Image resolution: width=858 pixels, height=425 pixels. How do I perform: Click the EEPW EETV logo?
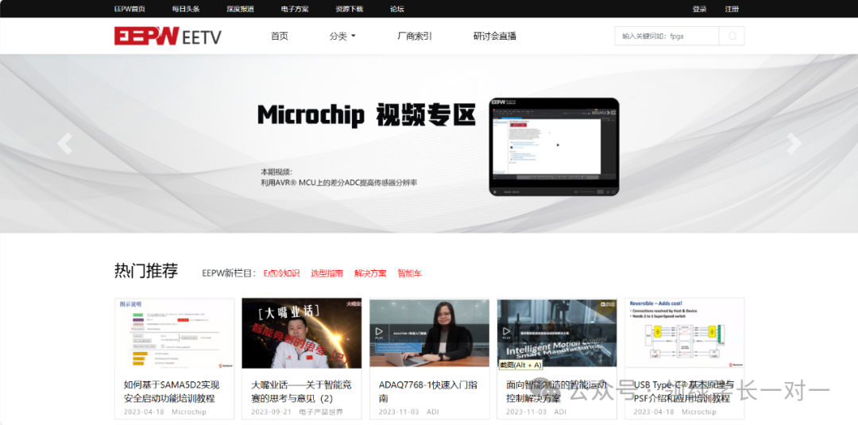tap(168, 36)
